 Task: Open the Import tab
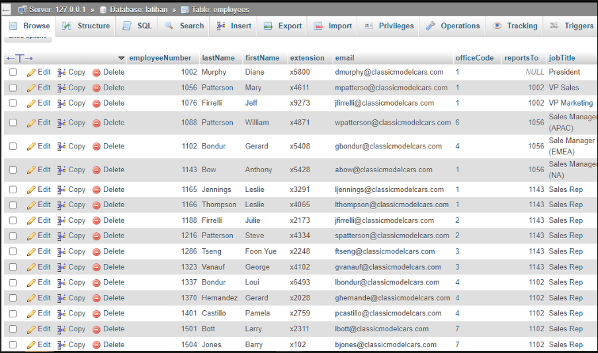click(333, 26)
